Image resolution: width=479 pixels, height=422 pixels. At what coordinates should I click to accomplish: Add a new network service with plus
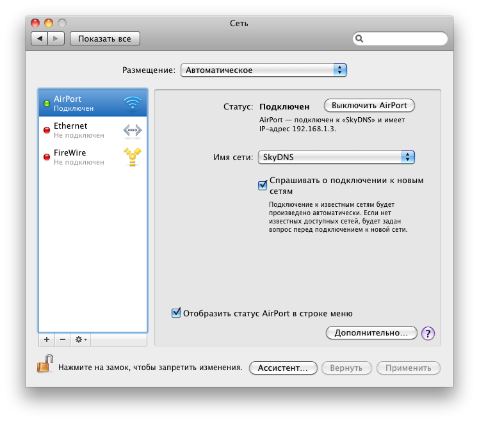tap(47, 339)
